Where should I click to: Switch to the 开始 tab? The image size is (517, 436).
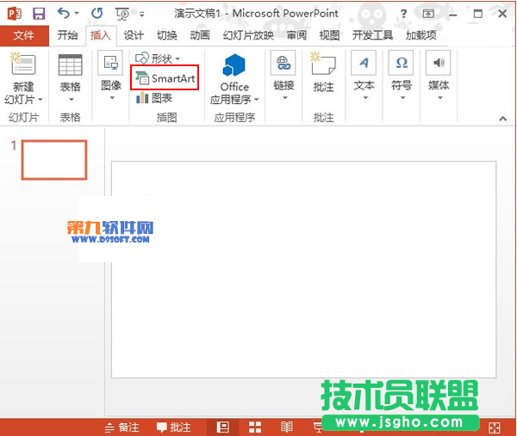tap(67, 35)
